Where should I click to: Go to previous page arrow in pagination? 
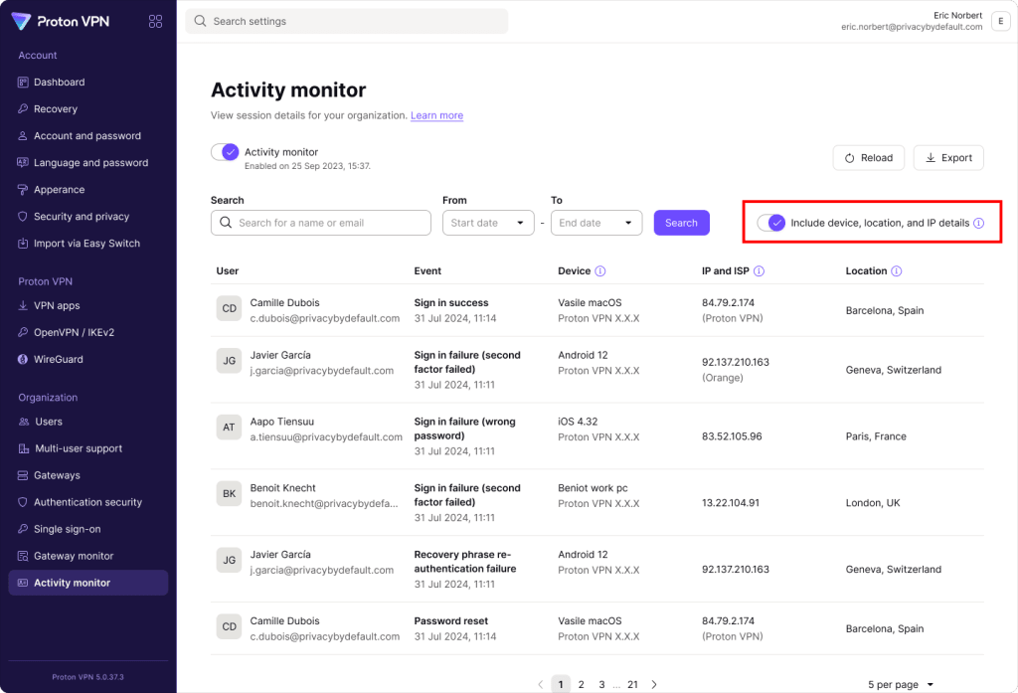tap(540, 684)
